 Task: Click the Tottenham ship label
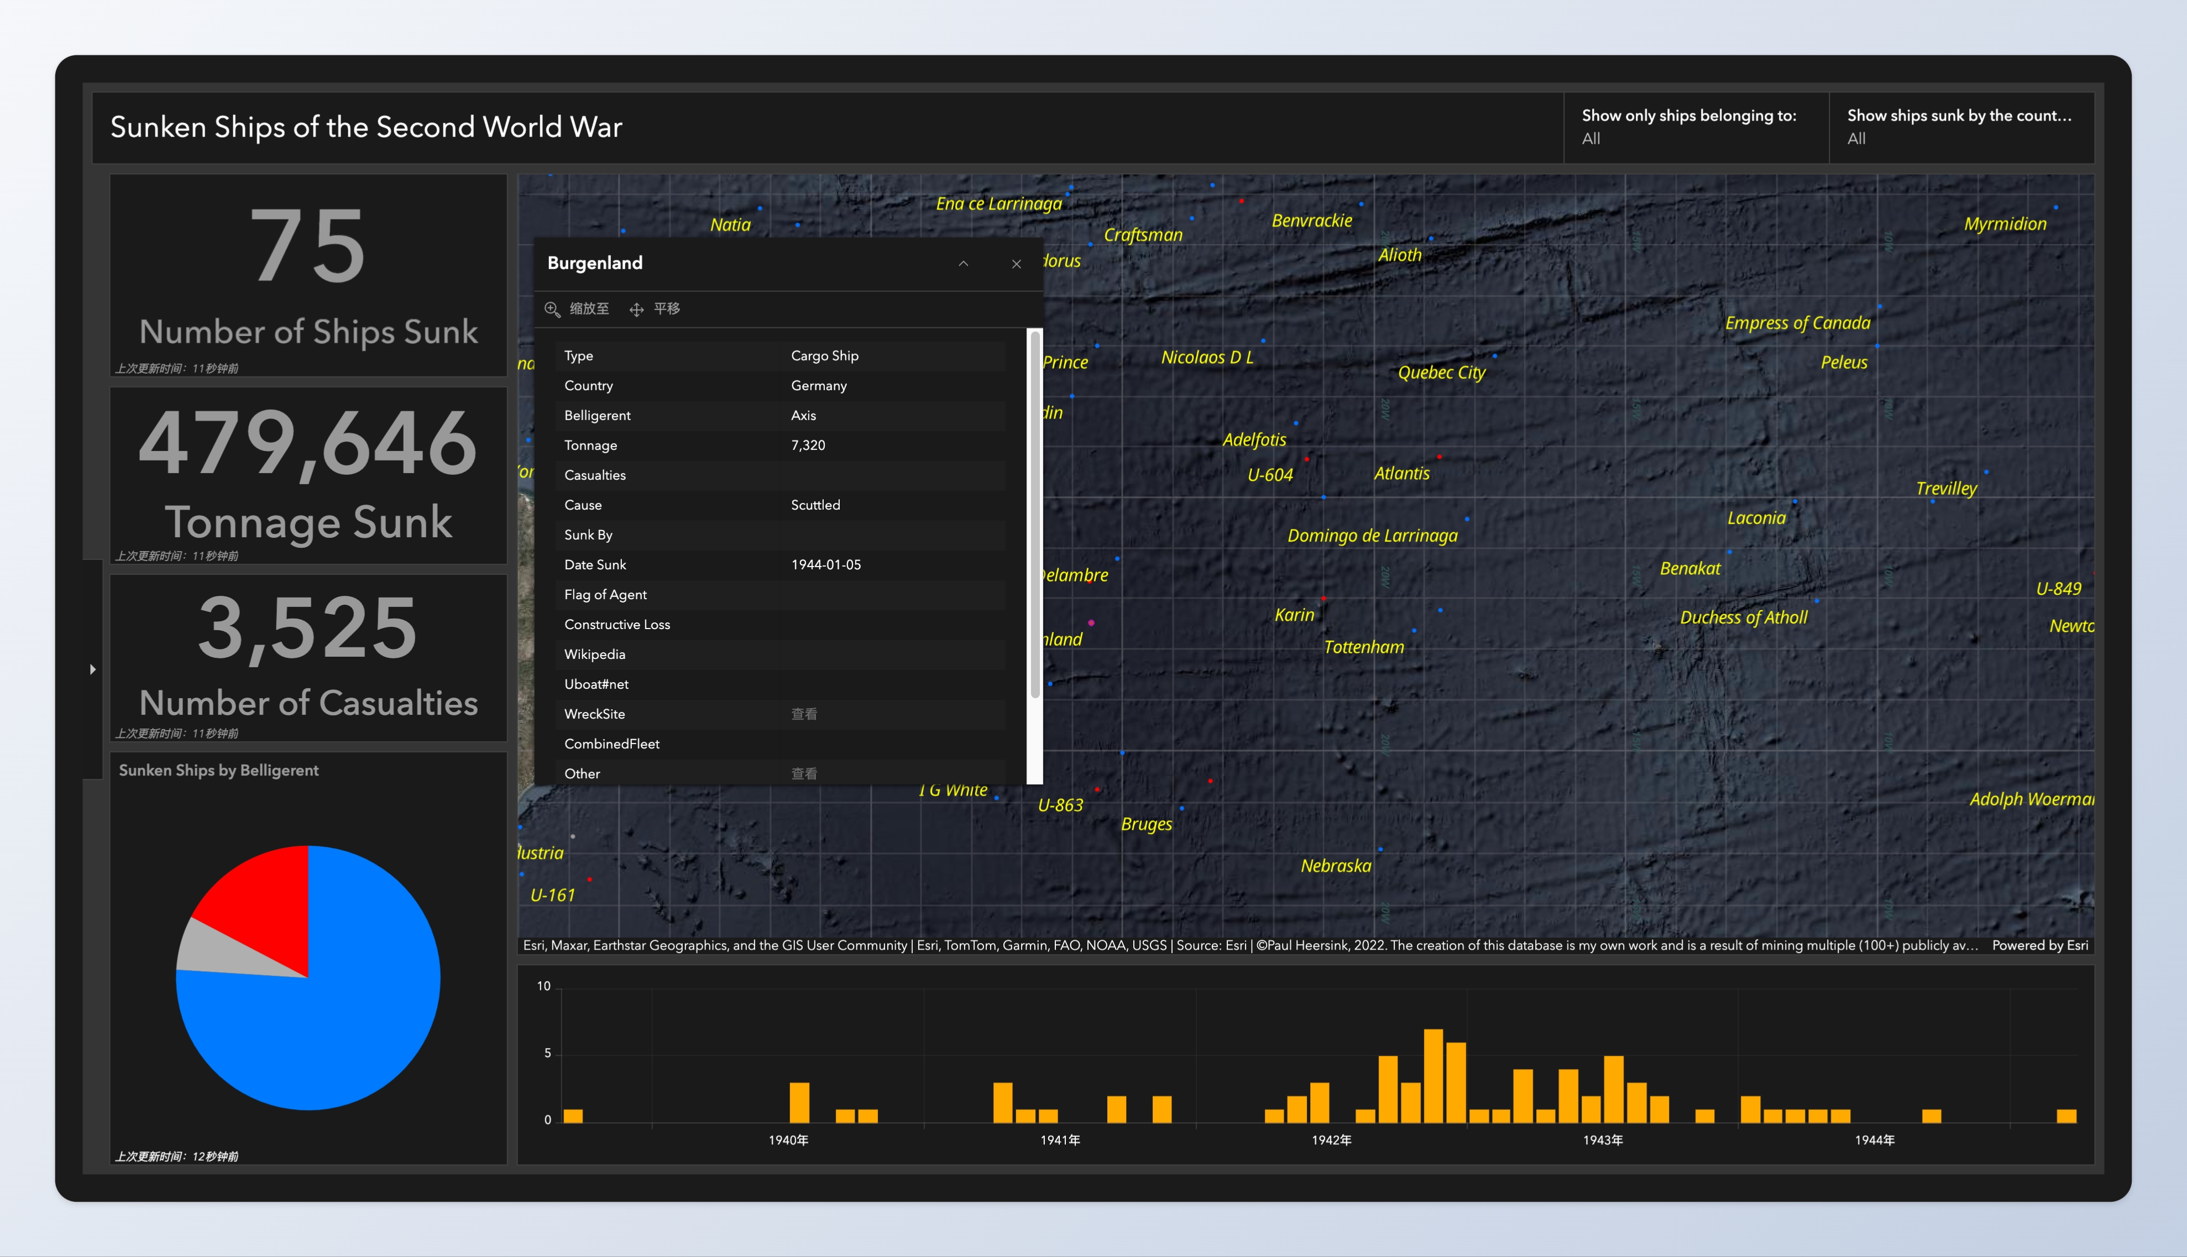click(1363, 647)
